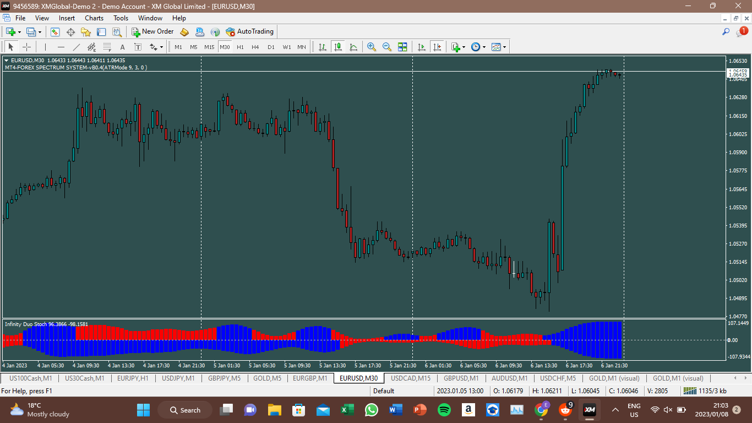Expand the Templates dropdown arrow
This screenshot has width=752, height=423.
pyautogui.click(x=504, y=47)
